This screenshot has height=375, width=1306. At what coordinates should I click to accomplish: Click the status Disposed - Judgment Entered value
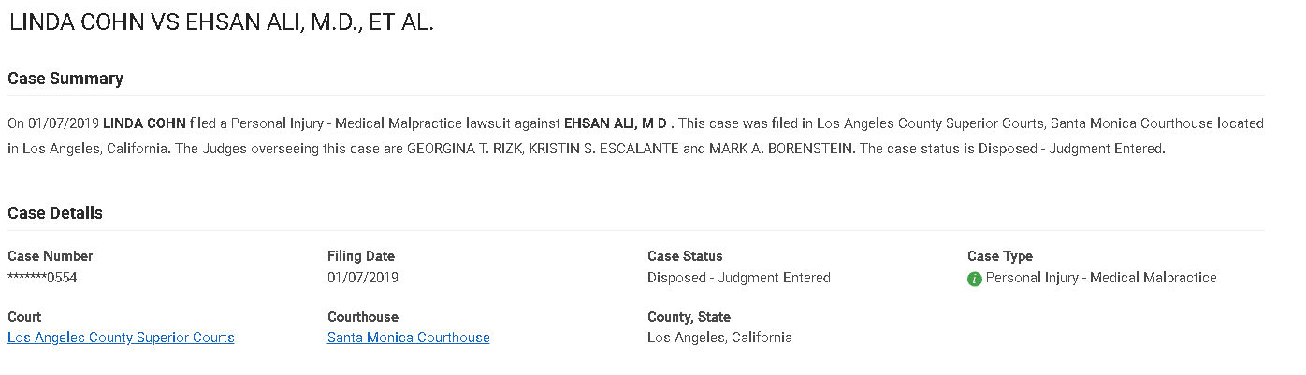[x=739, y=278]
